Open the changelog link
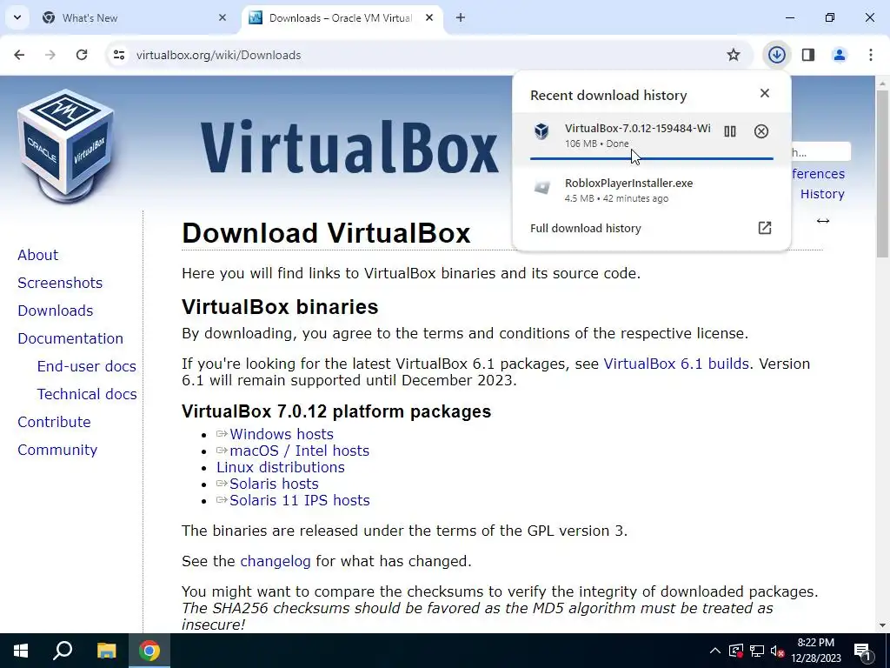This screenshot has width=890, height=668. coord(276,561)
